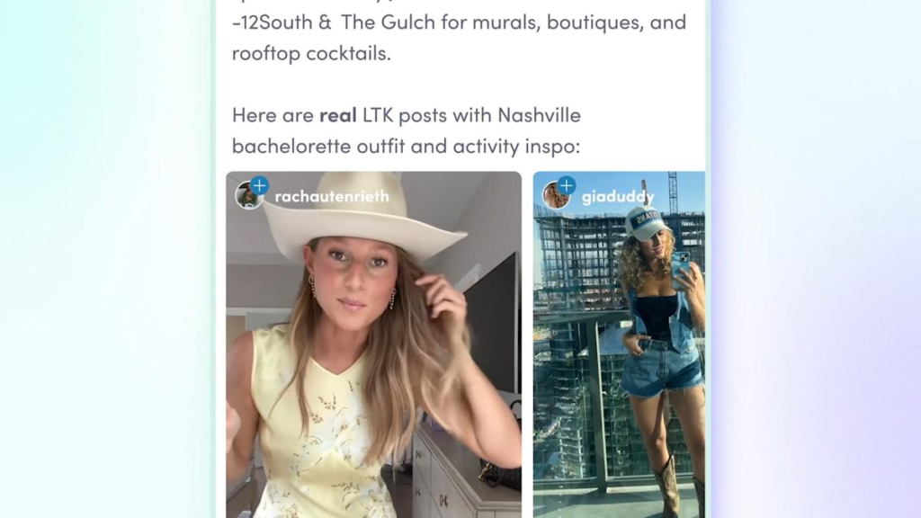Screen dimensions: 921x518
Task: Open giaduddy's profile avatar
Action: 556,195
